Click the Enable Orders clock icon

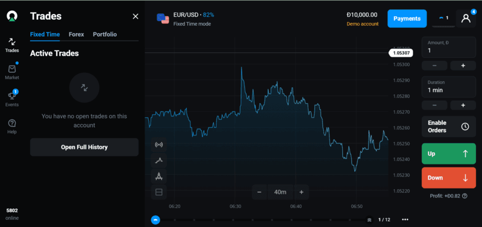point(465,126)
